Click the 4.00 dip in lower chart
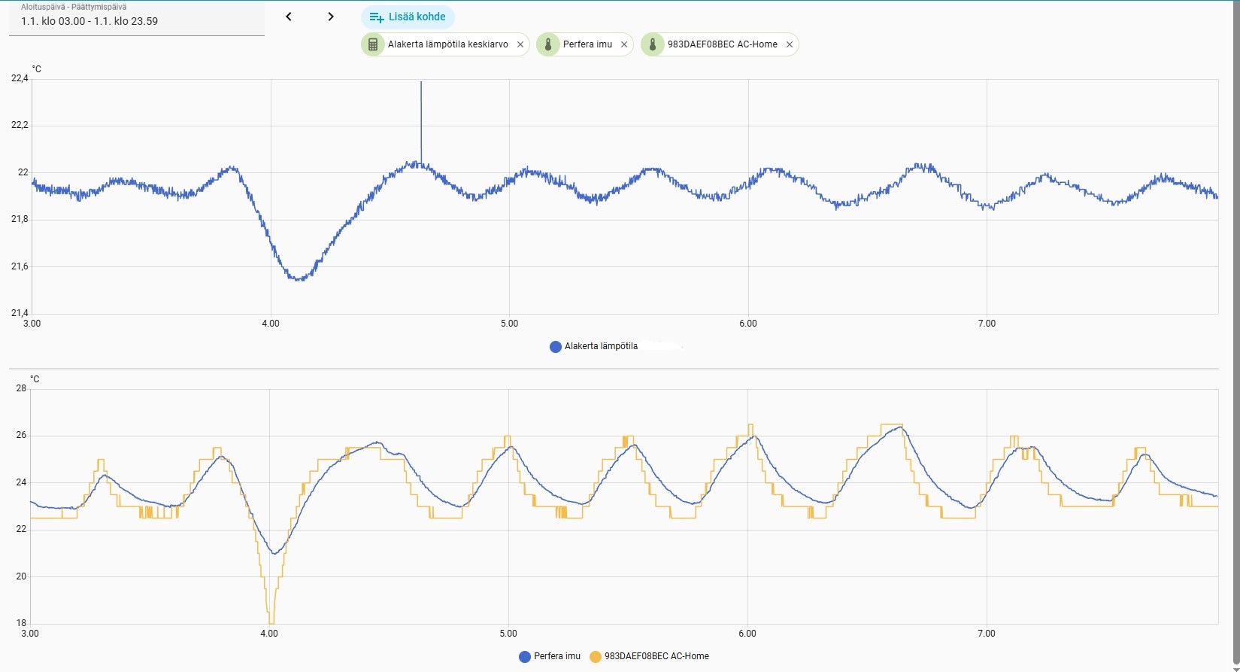This screenshot has height=672, width=1240. pos(271,613)
